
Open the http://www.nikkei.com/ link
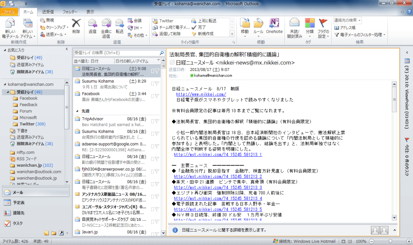tap(201, 94)
